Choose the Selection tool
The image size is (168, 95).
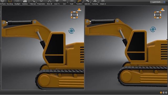[87, 2]
